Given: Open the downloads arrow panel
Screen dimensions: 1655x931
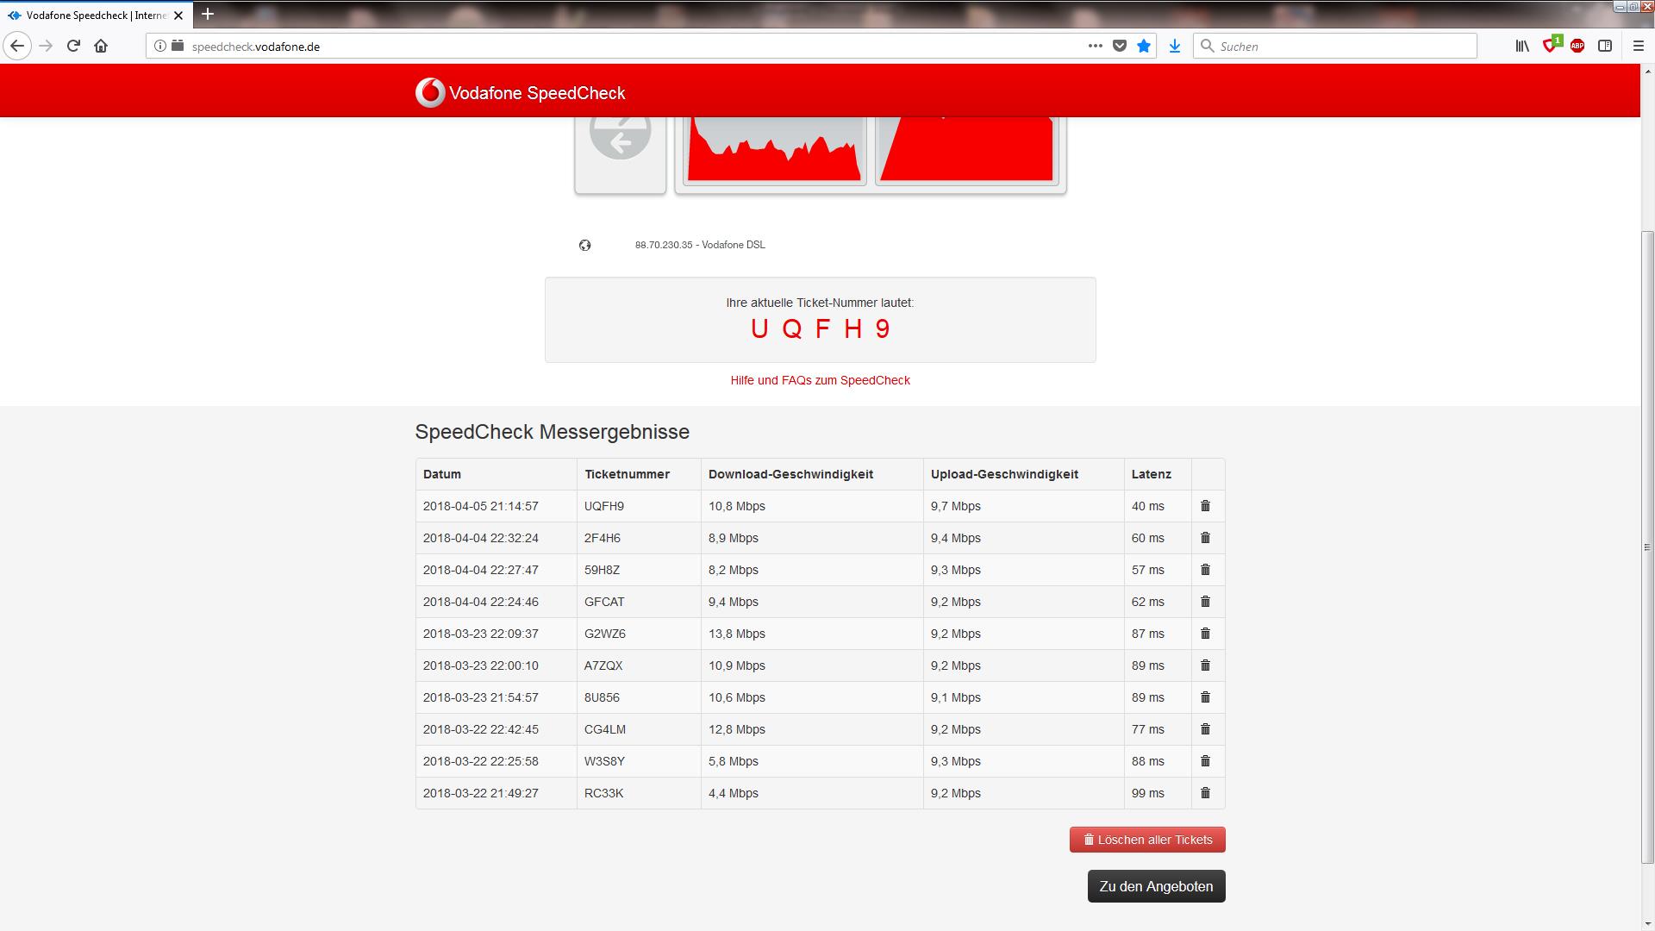Looking at the screenshot, I should point(1174,47).
